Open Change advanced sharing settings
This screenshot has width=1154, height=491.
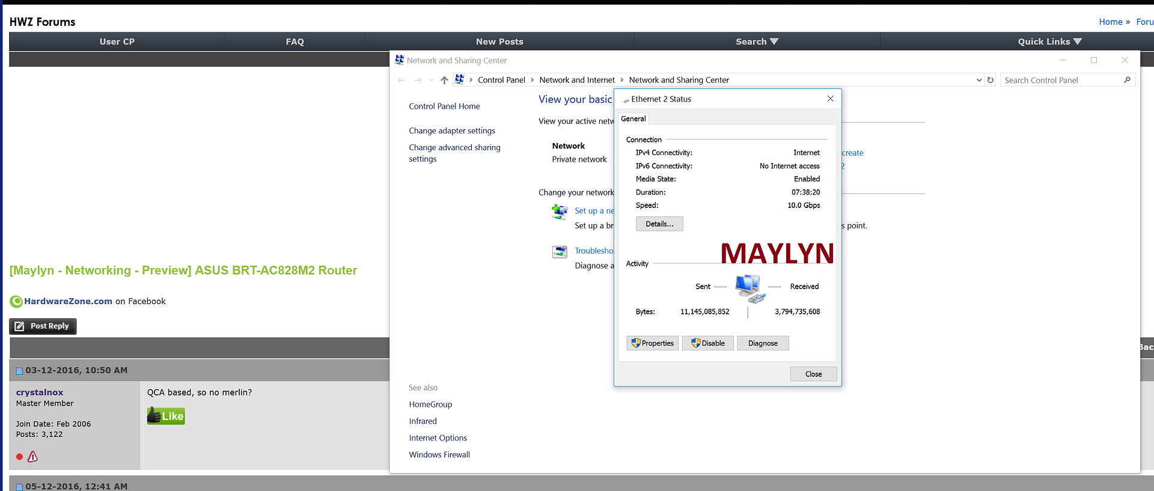[x=454, y=153]
